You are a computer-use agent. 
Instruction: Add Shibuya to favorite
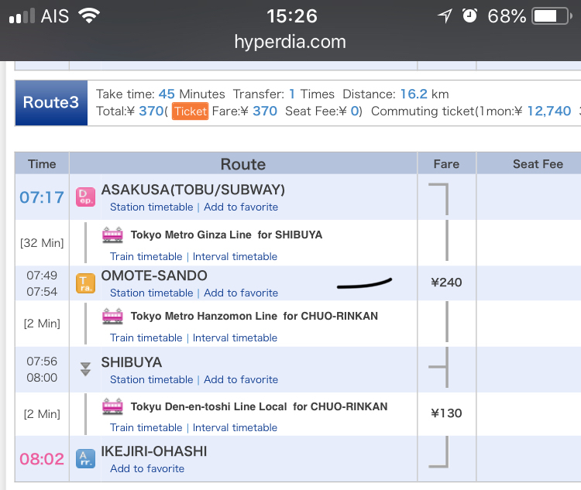click(x=241, y=379)
